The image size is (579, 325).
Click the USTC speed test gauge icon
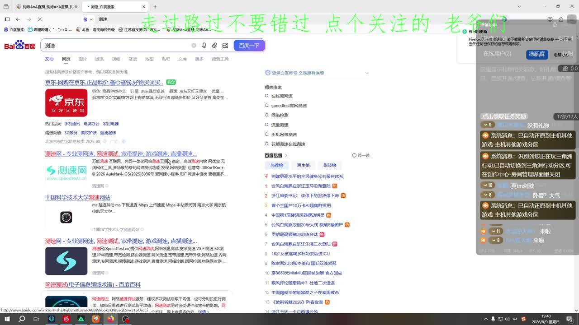pos(66,218)
